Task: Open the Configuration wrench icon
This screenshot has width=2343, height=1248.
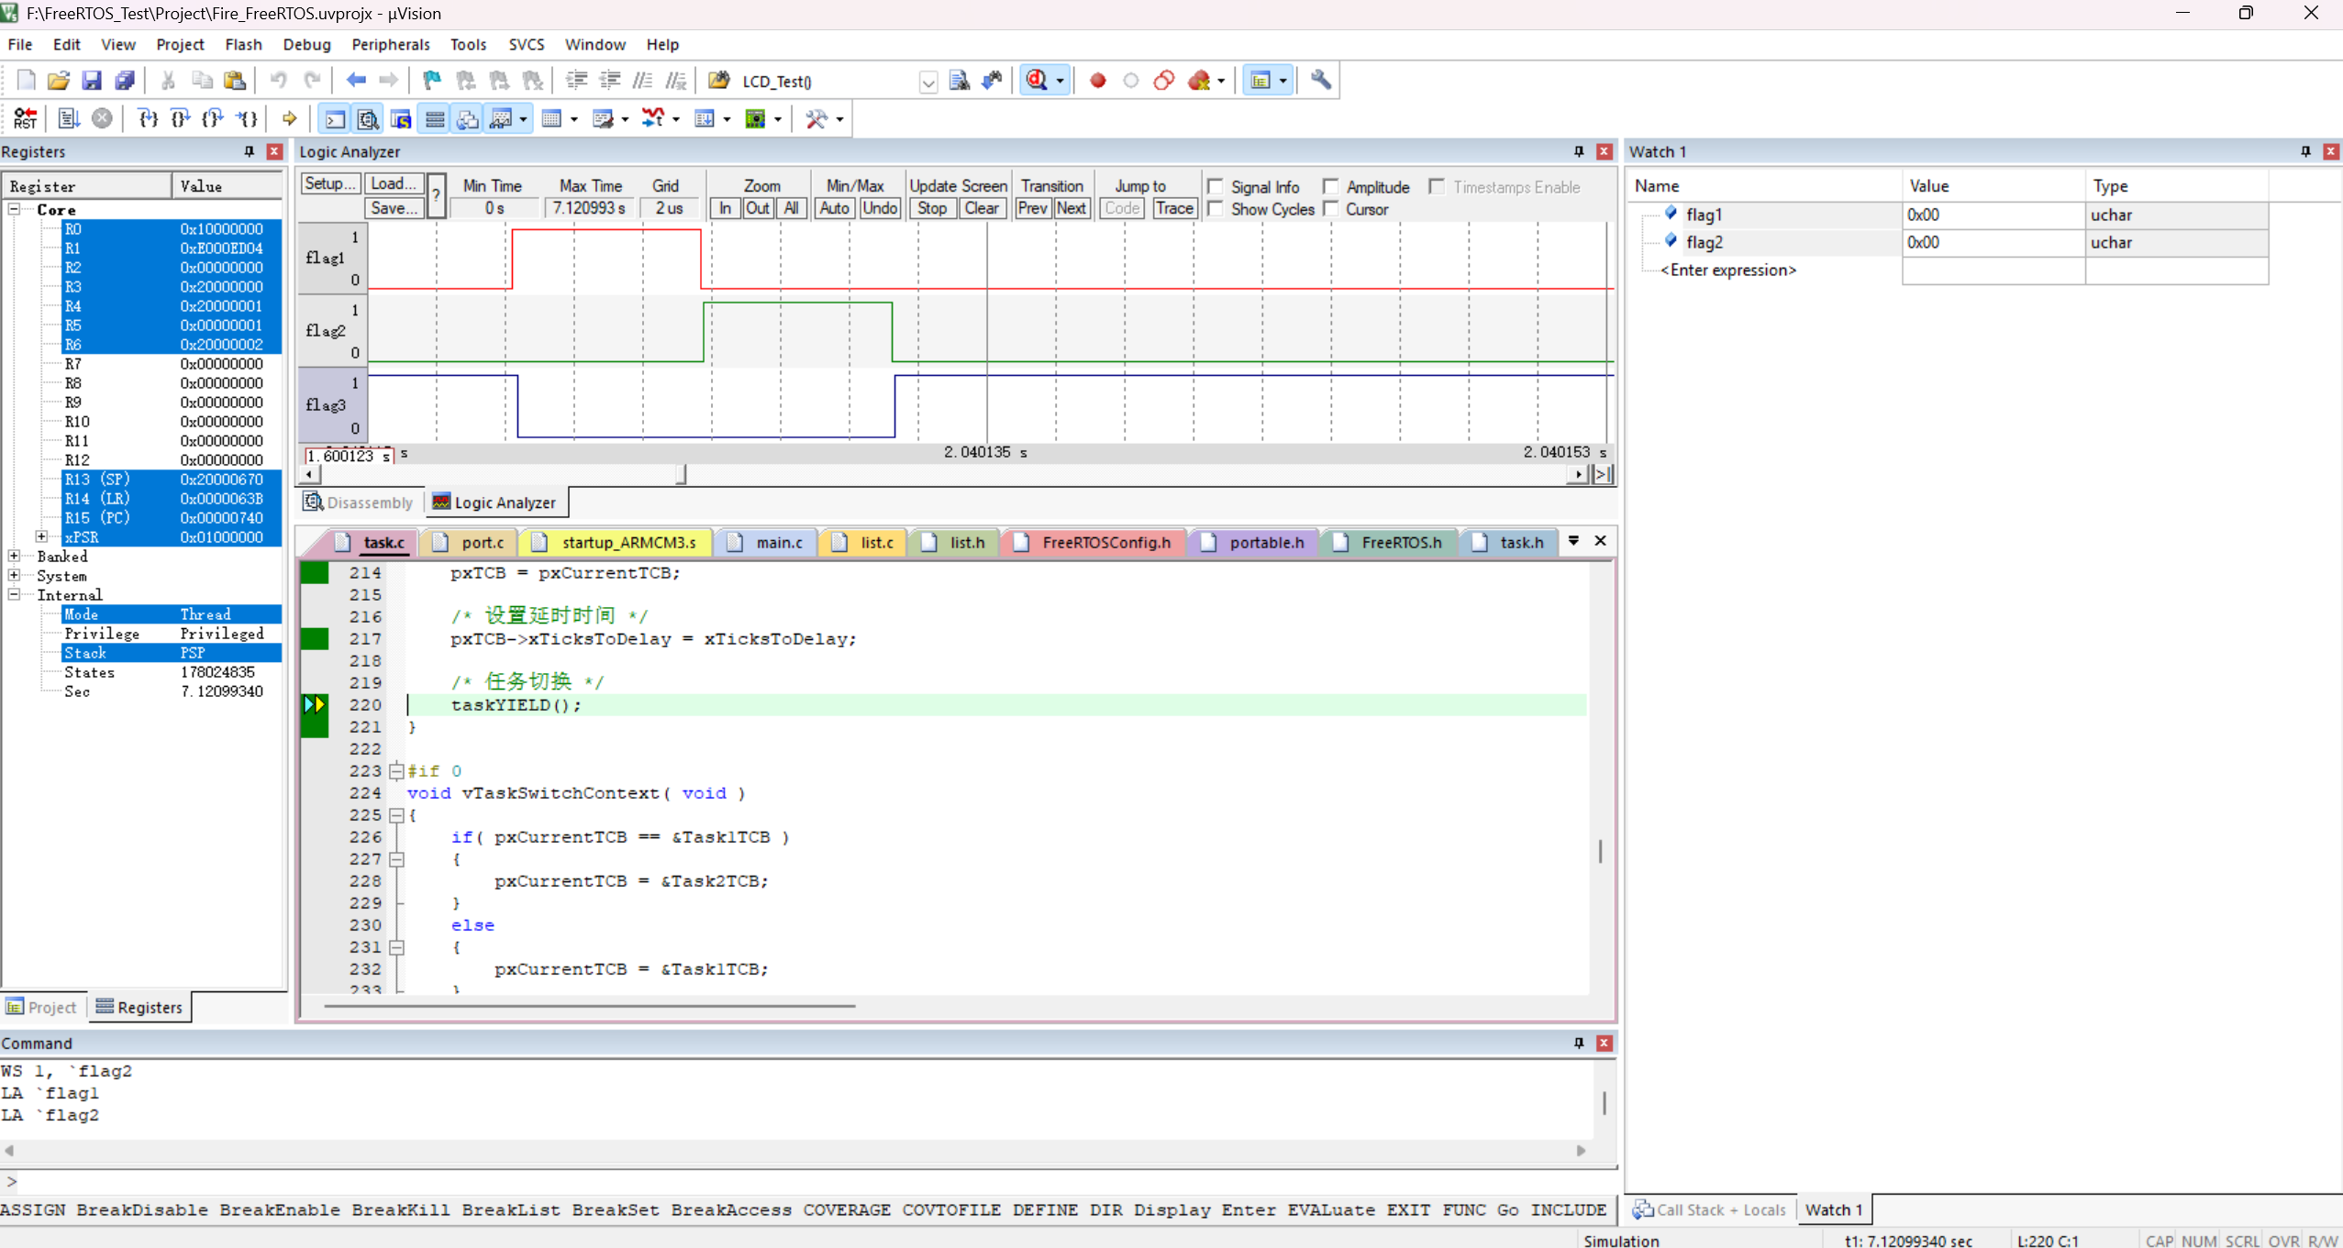Action: click(x=1321, y=81)
